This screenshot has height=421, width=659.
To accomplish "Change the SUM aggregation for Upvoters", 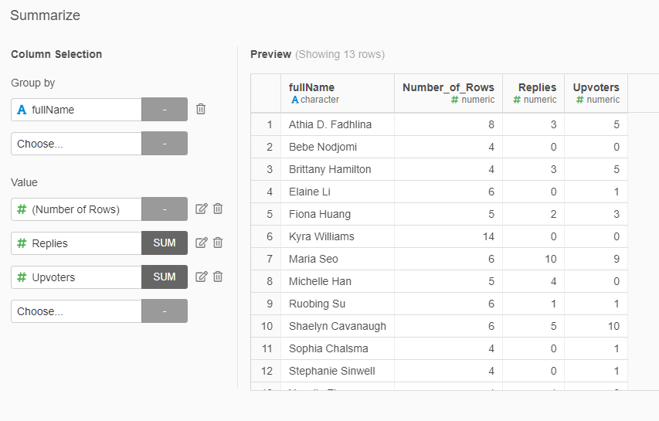I will click(165, 277).
